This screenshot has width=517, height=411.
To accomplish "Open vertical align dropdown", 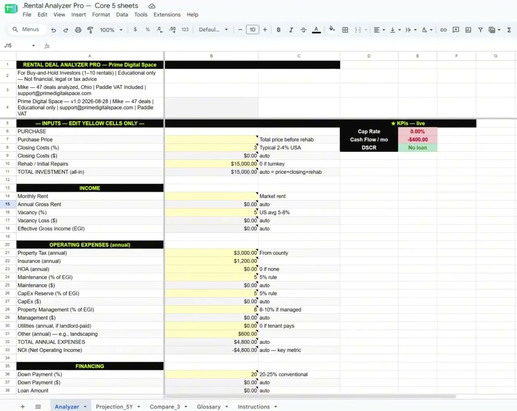I will click(395, 30).
